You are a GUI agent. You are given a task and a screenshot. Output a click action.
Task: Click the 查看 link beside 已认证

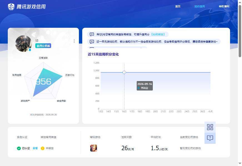coord(35,148)
